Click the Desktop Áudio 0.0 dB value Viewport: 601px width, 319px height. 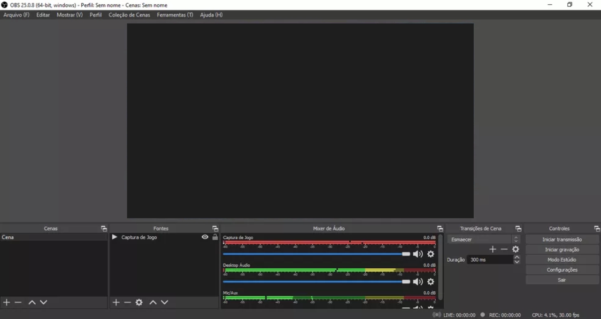point(429,265)
